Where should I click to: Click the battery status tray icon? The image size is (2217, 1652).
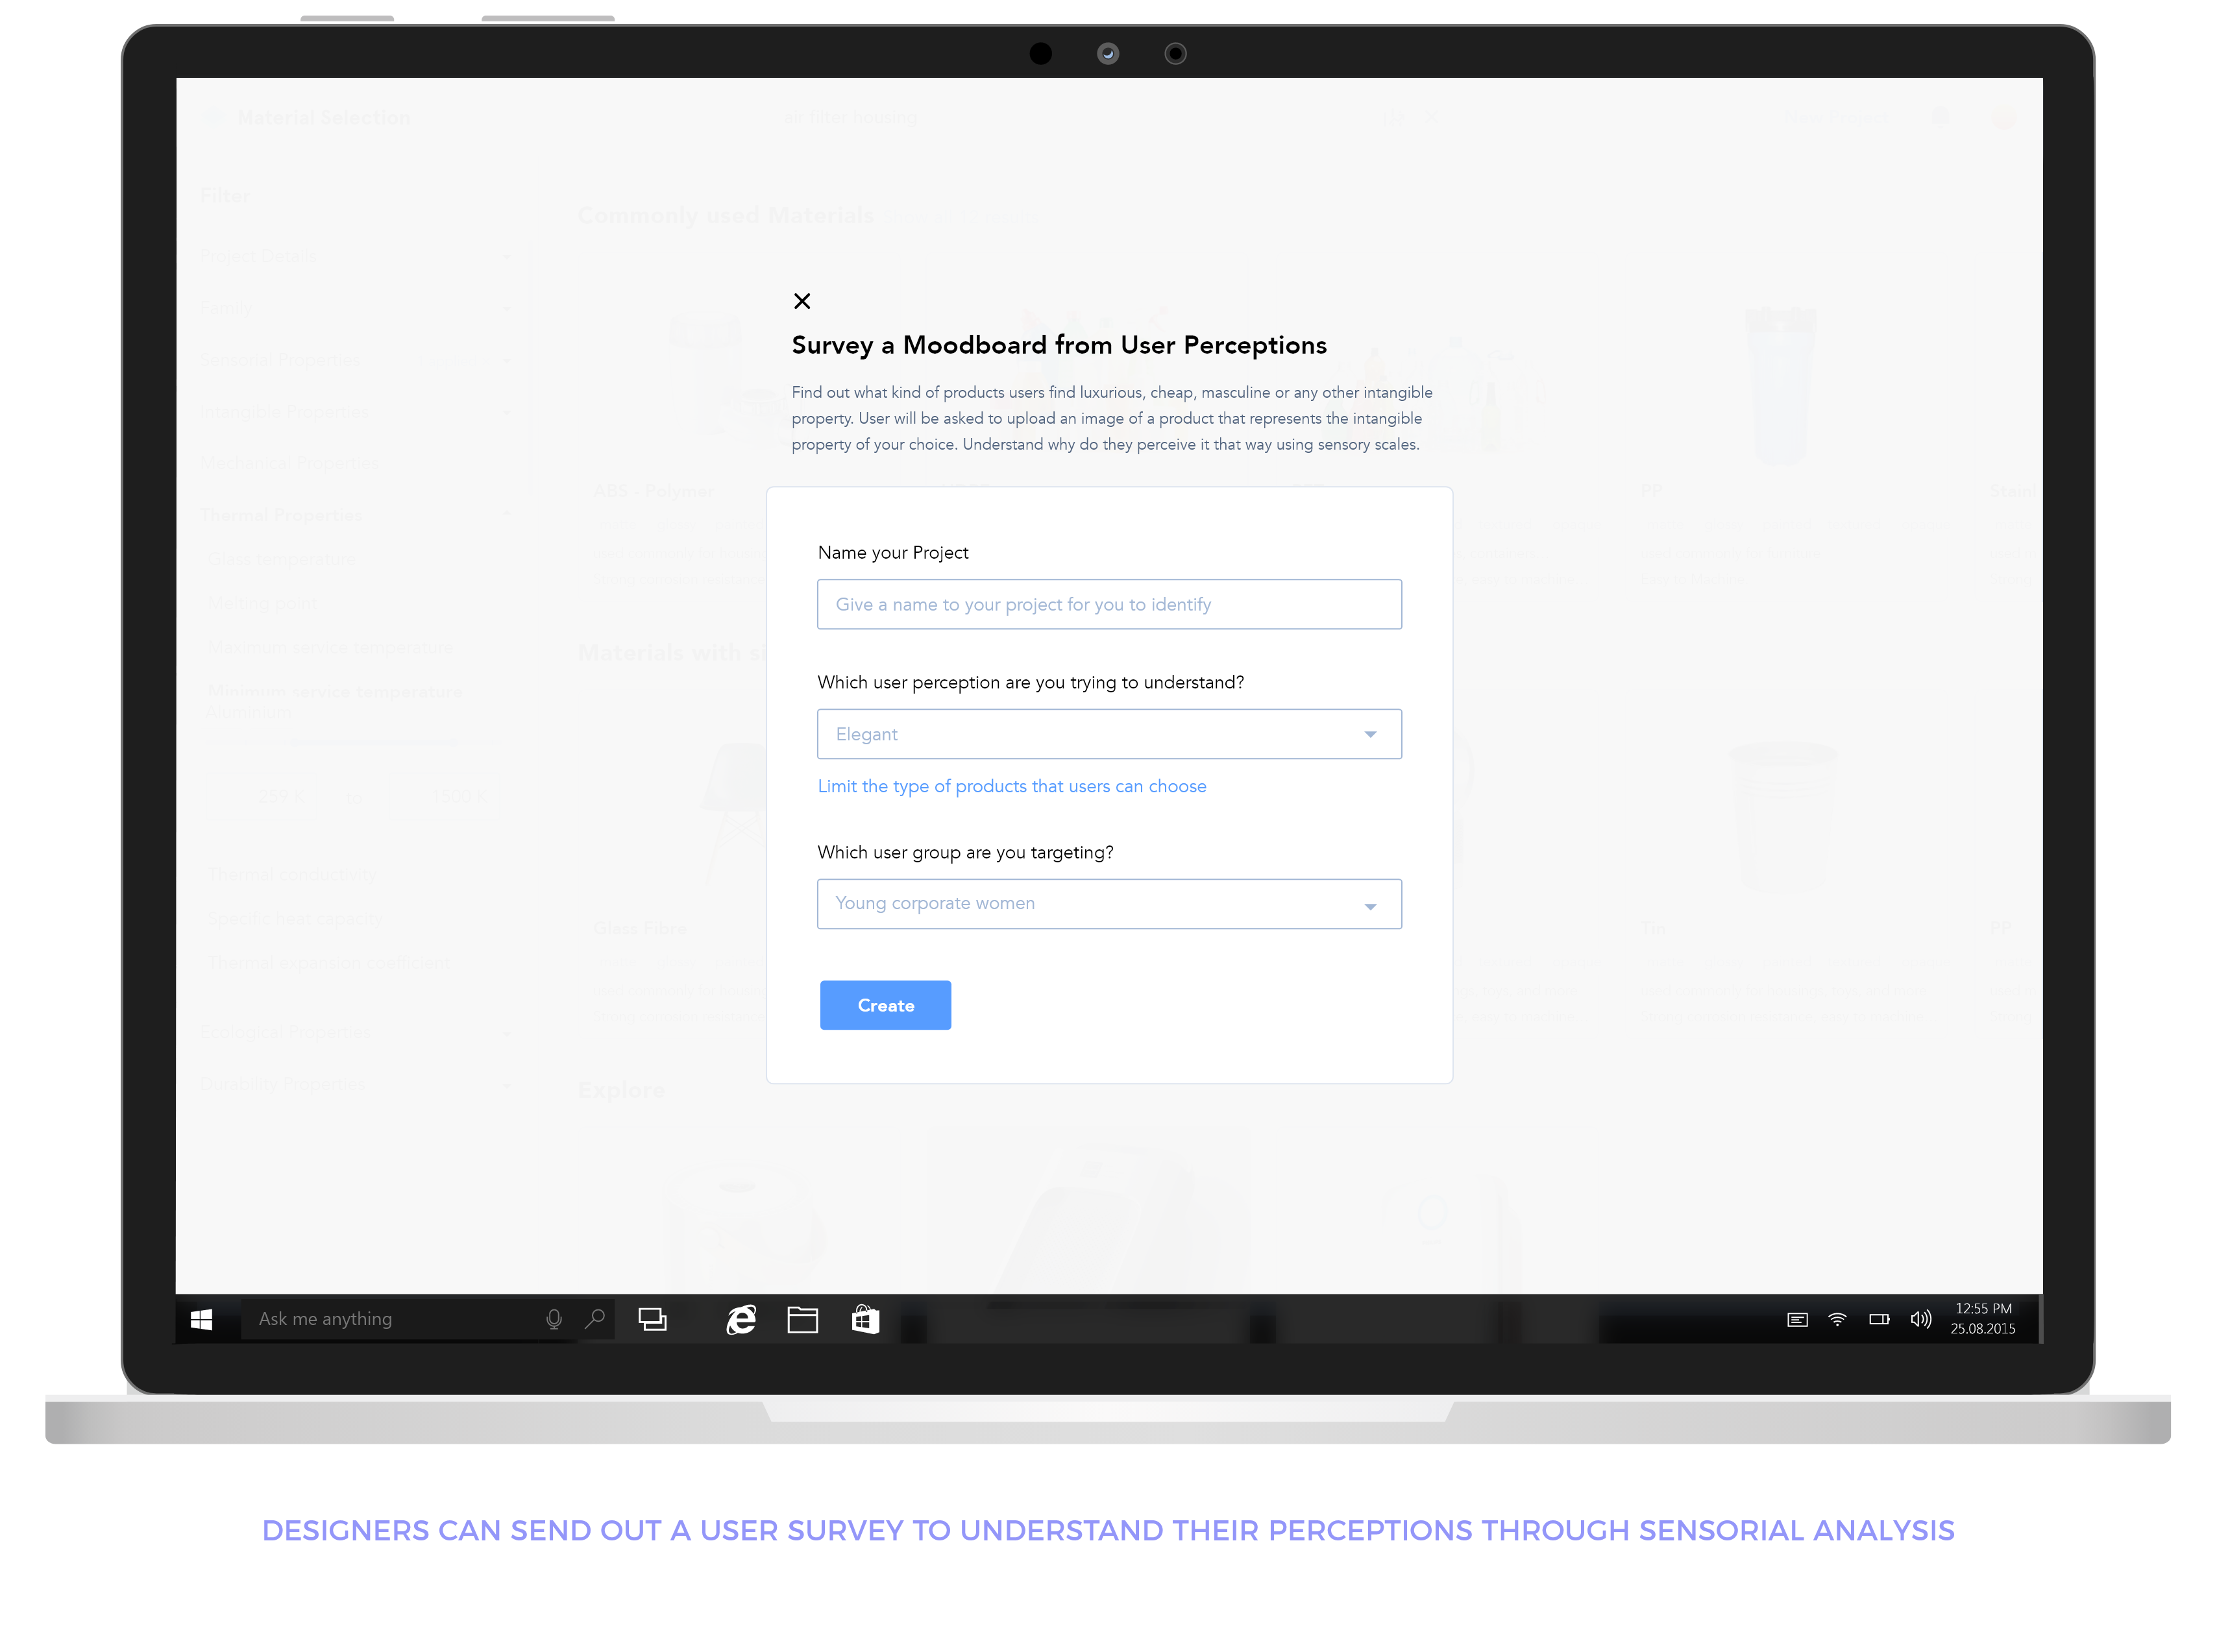click(x=1879, y=1319)
